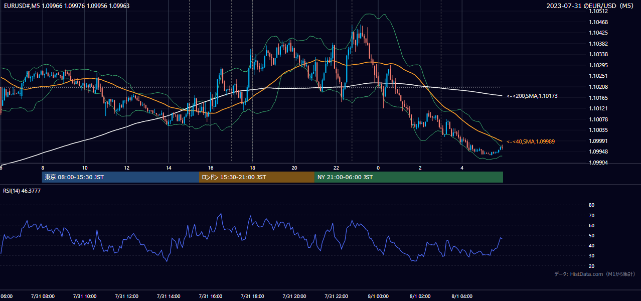
Task: Click price axis label 1.10425
Action: pyautogui.click(x=598, y=33)
